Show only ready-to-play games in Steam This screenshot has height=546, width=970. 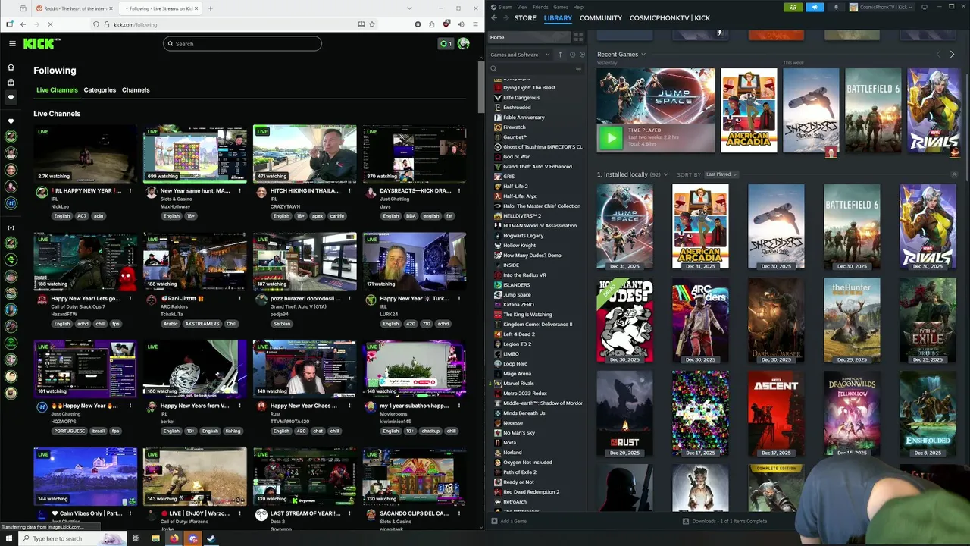(x=582, y=55)
